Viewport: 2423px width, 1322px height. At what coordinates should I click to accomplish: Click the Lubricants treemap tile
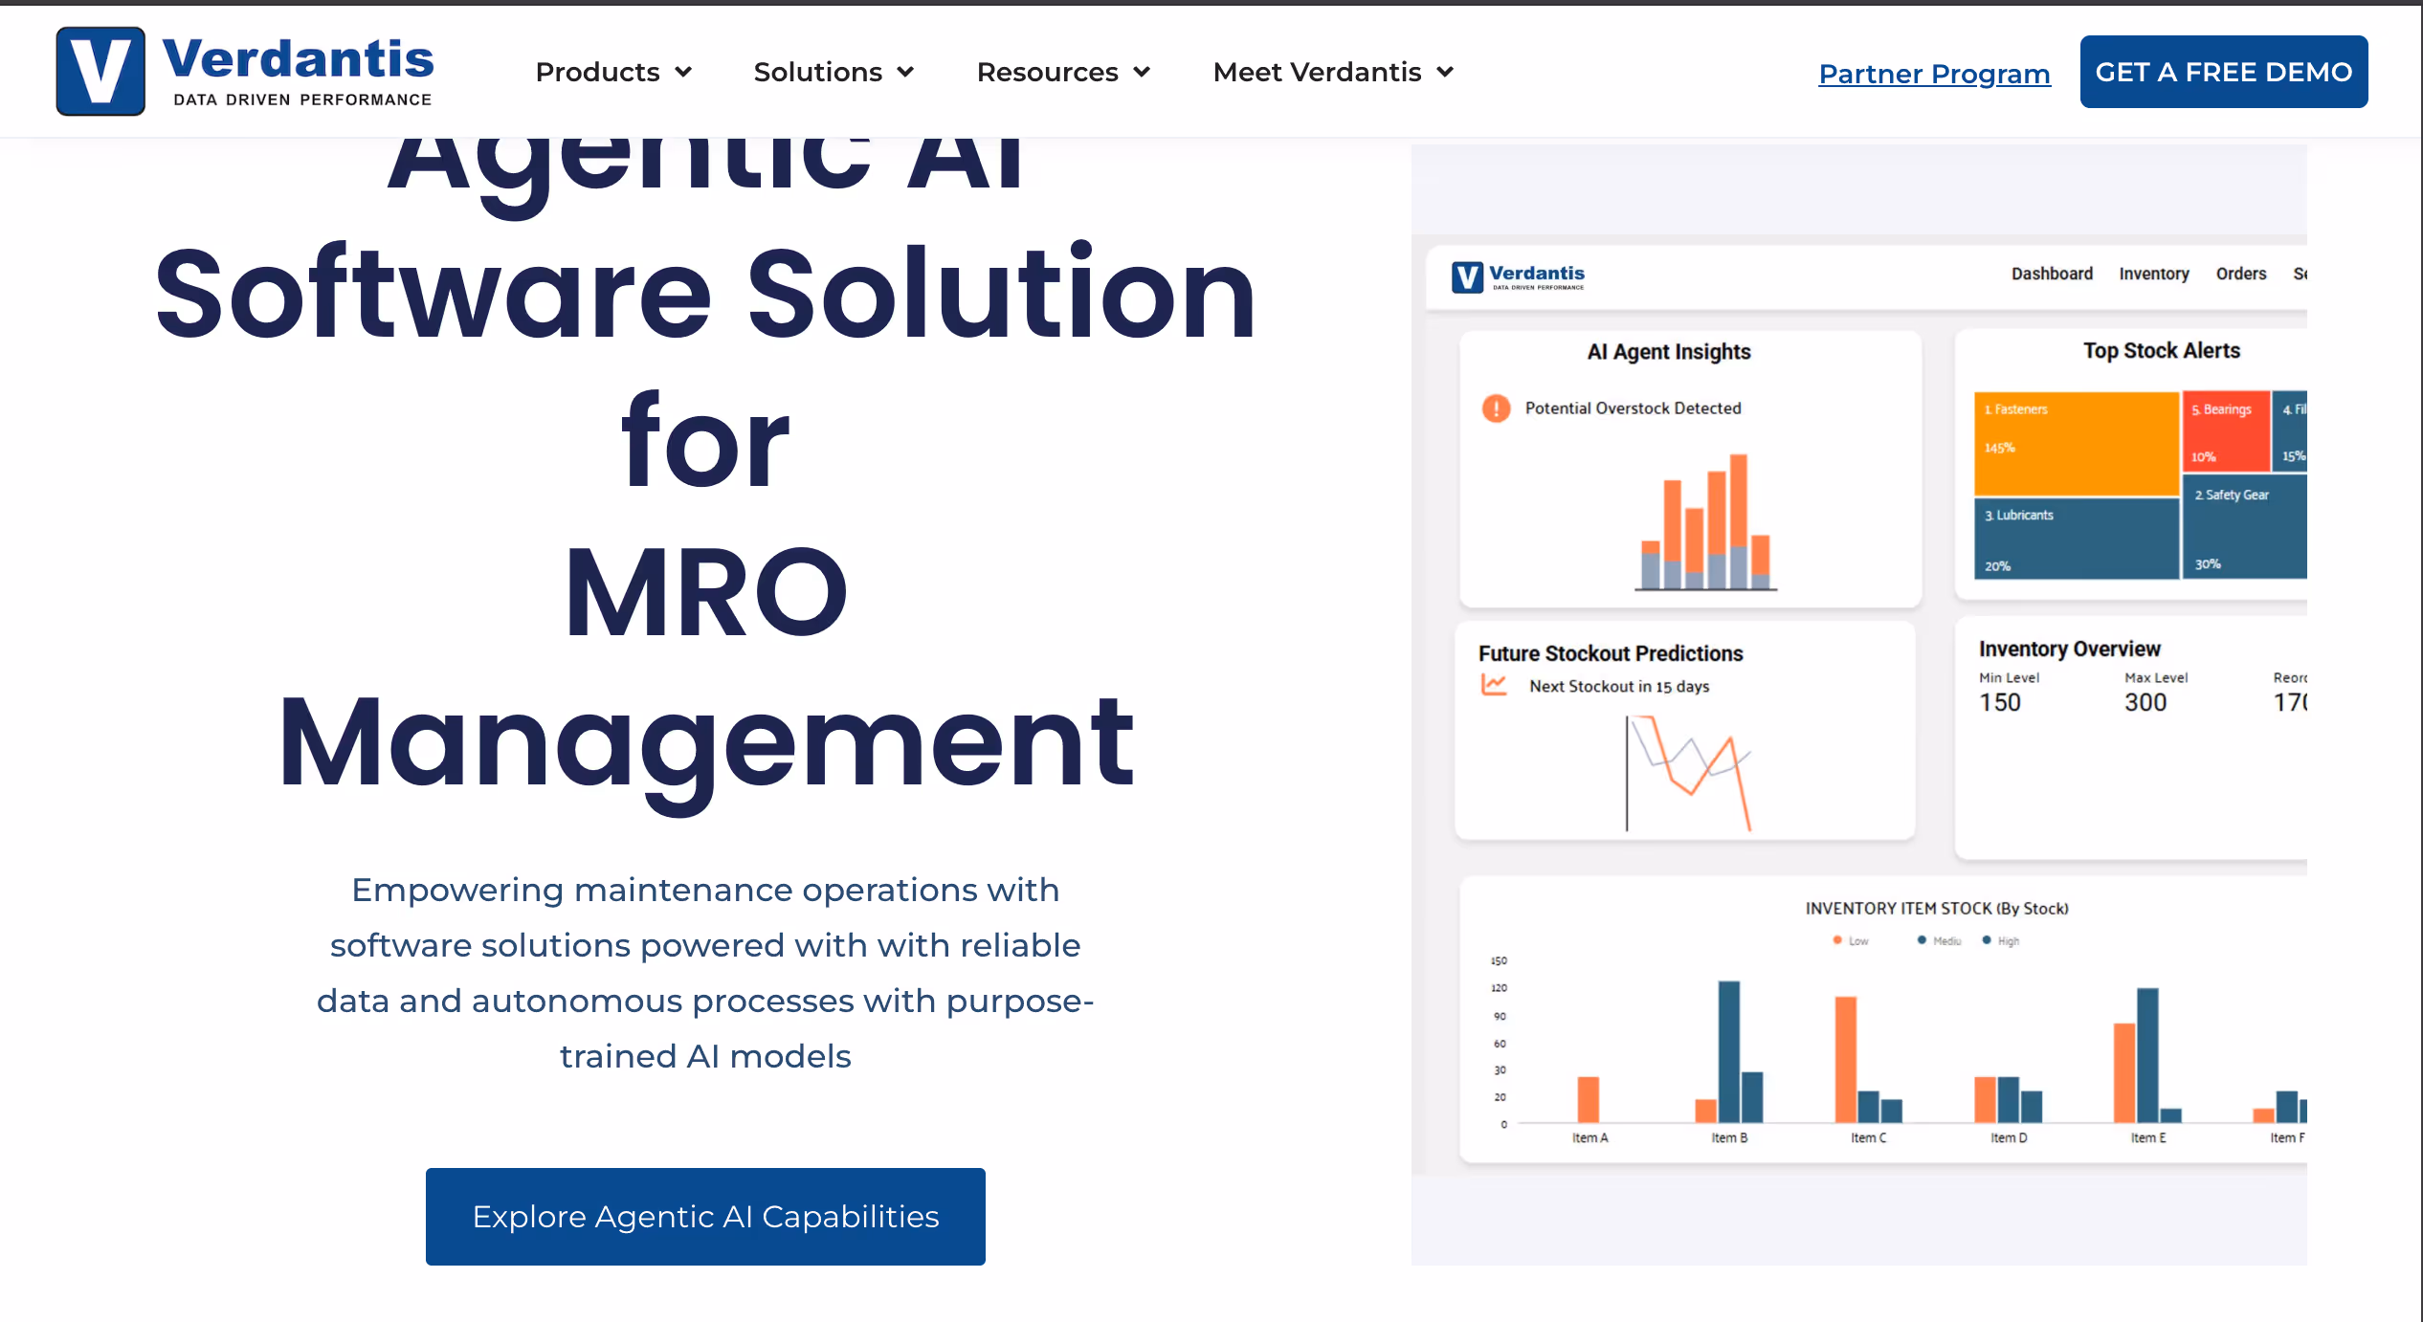coord(2075,539)
